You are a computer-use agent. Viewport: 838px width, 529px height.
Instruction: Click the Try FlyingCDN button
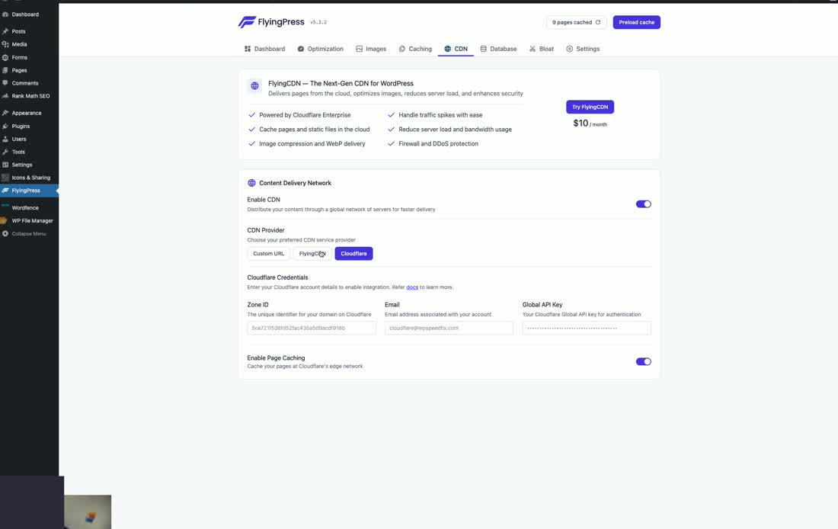point(590,107)
